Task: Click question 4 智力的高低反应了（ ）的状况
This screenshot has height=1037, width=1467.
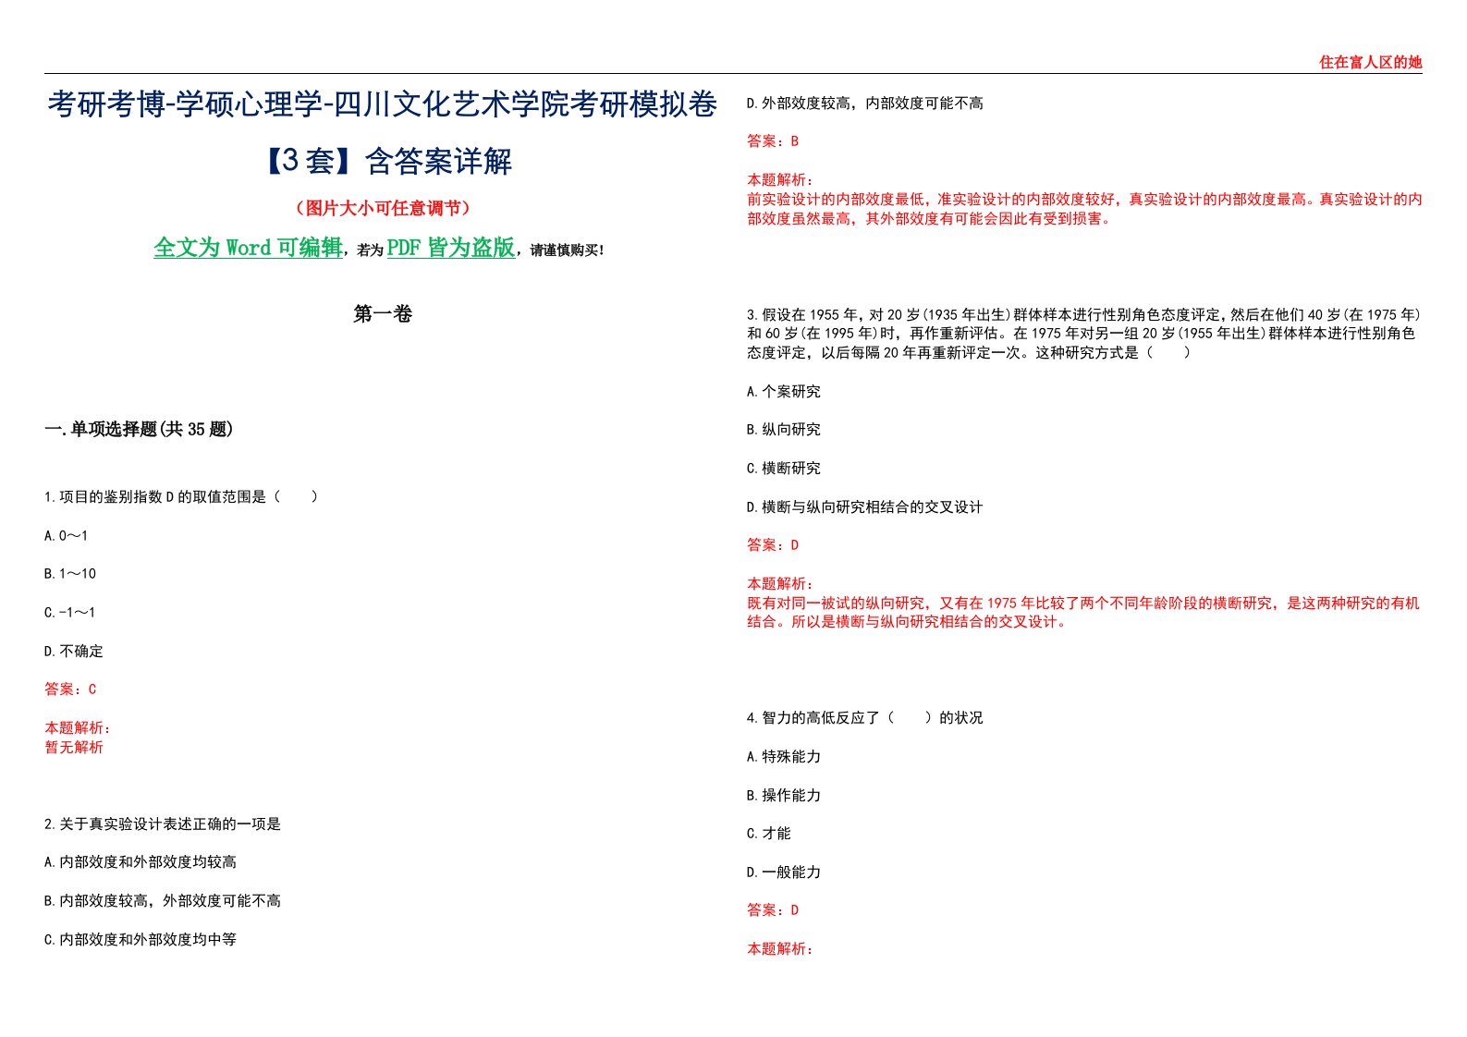Action: (x=865, y=718)
